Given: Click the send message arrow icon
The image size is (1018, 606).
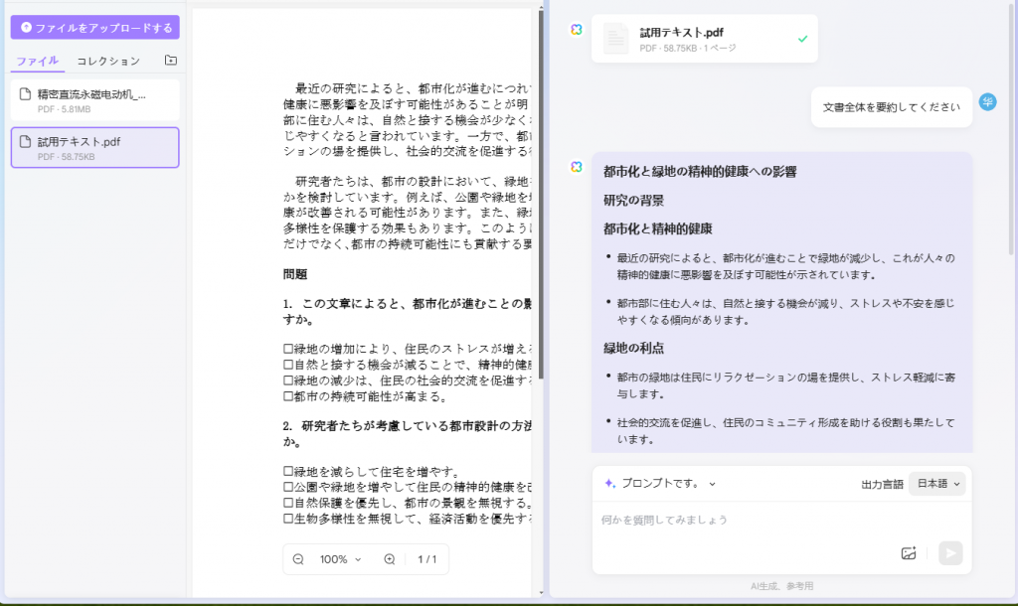Looking at the screenshot, I should [950, 553].
